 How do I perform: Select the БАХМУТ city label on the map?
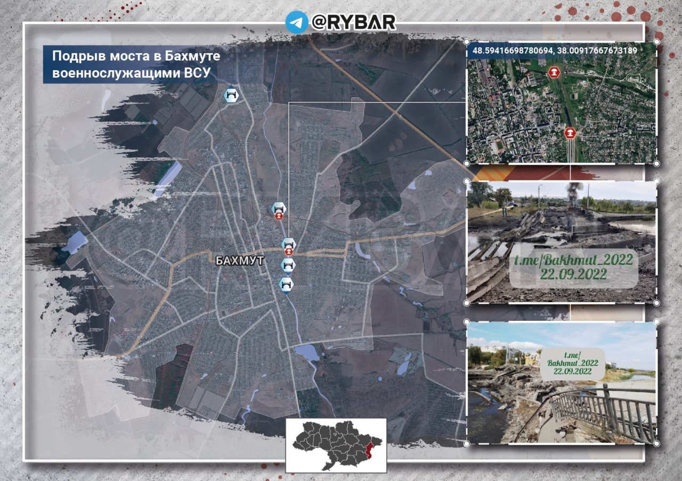tap(240, 261)
